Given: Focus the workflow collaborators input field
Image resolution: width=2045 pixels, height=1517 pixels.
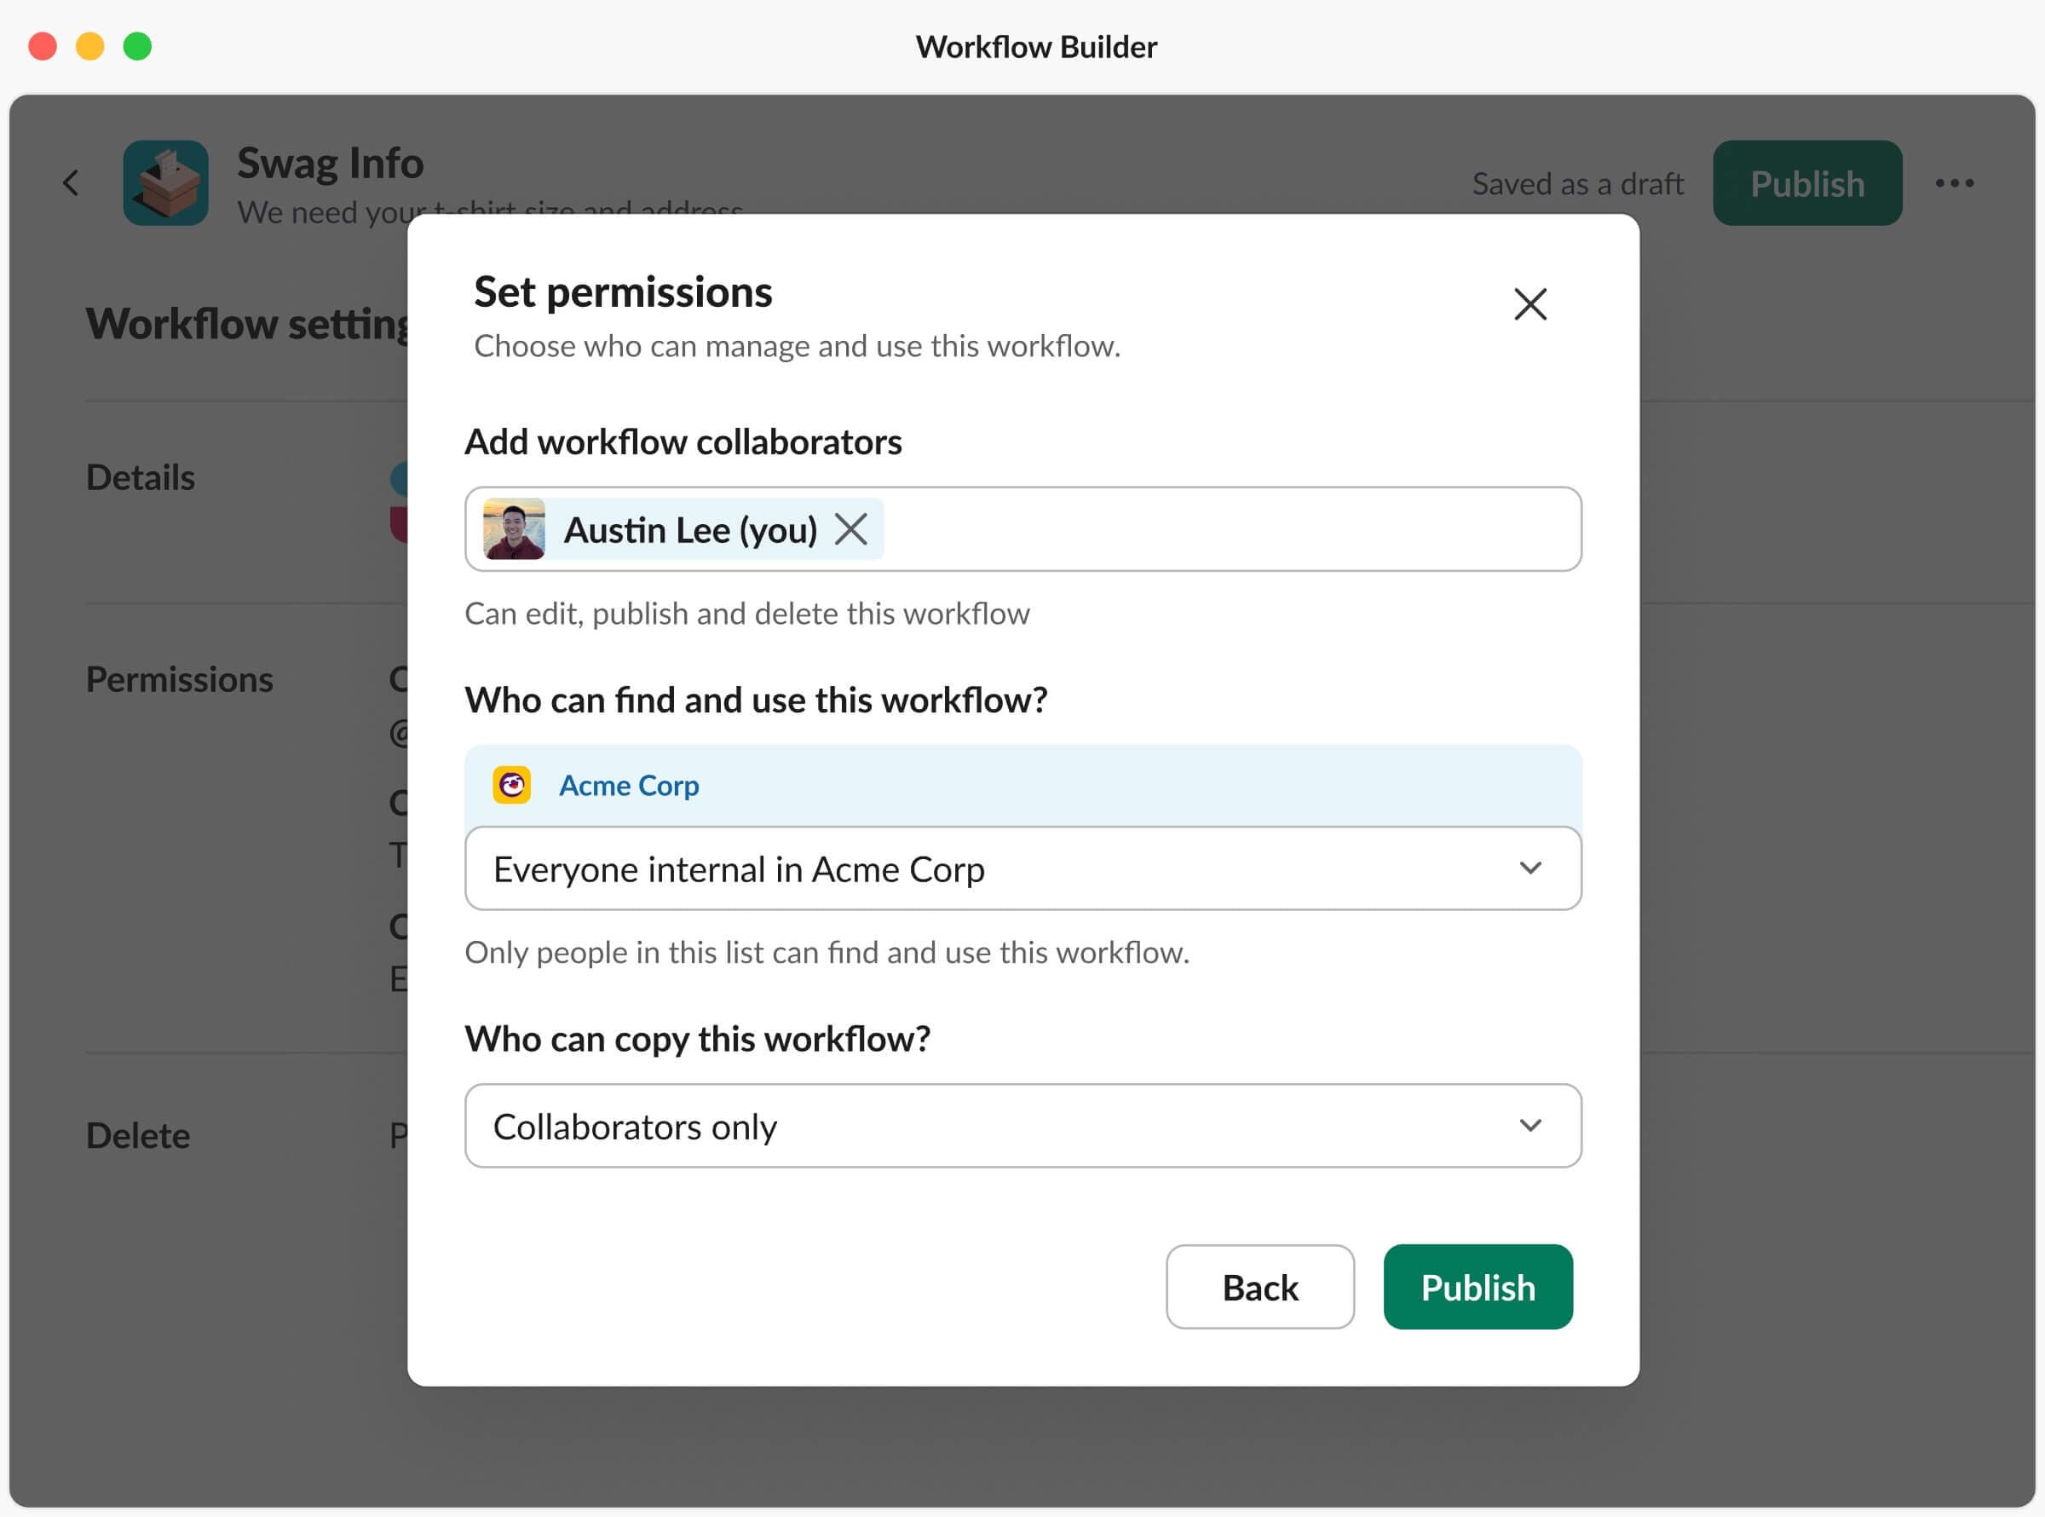Looking at the screenshot, I should click(x=1022, y=529).
